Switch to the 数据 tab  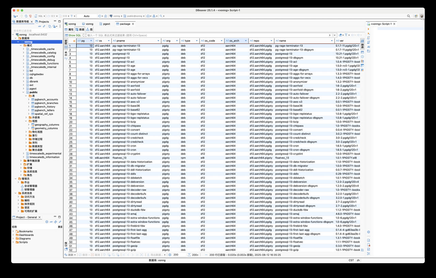click(x=80, y=30)
